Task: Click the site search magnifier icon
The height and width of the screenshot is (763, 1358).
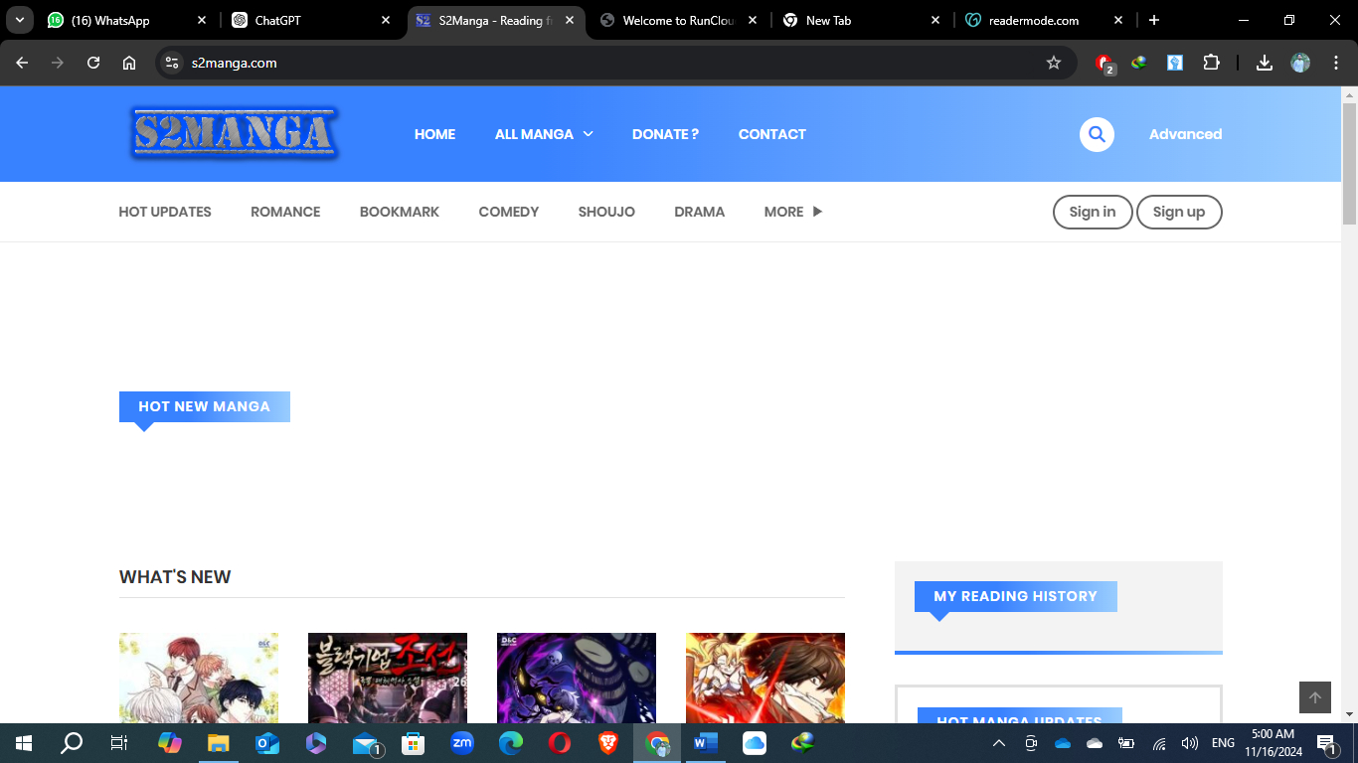Action: [x=1097, y=134]
